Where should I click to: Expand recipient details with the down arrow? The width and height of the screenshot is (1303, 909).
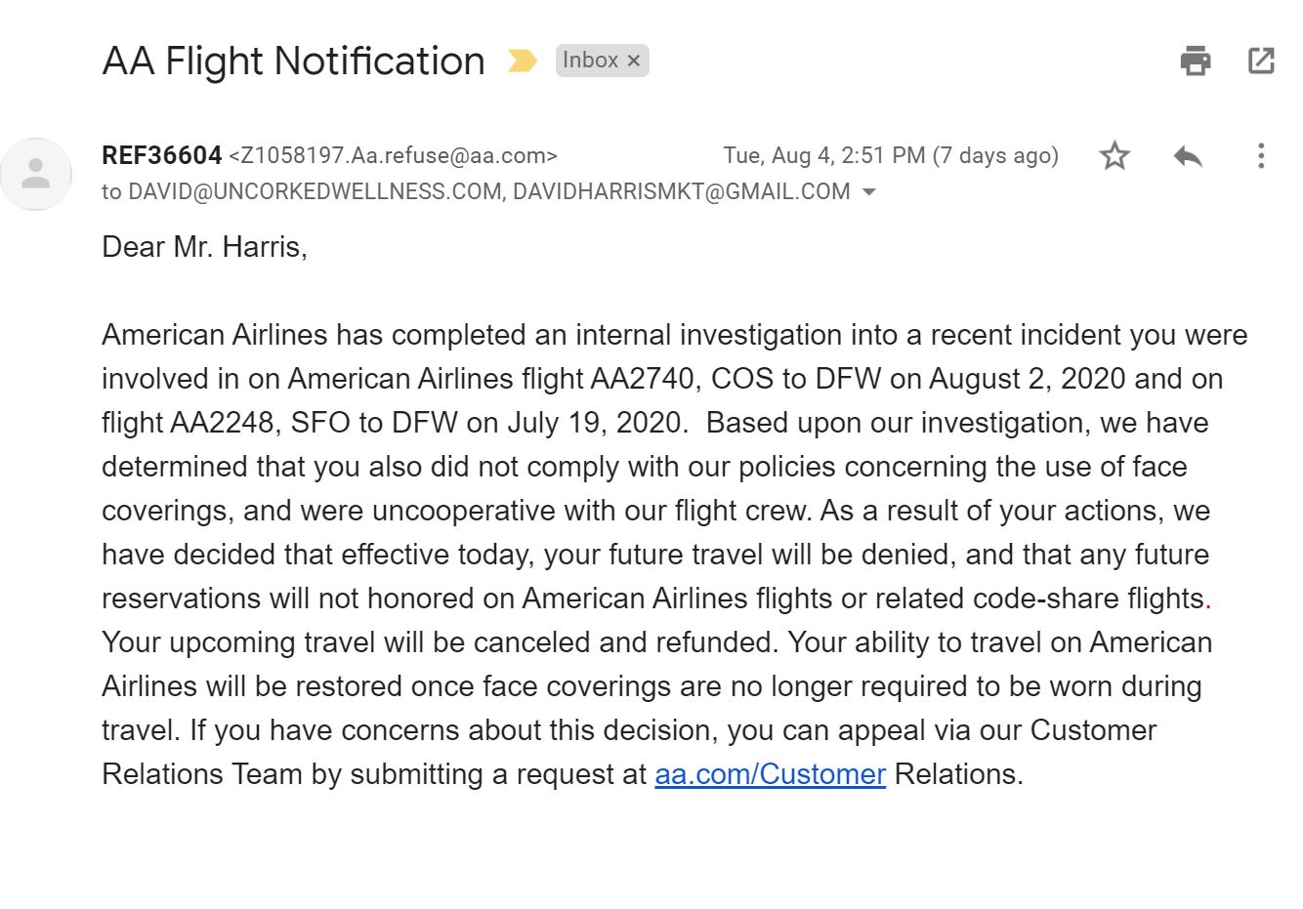(x=869, y=192)
